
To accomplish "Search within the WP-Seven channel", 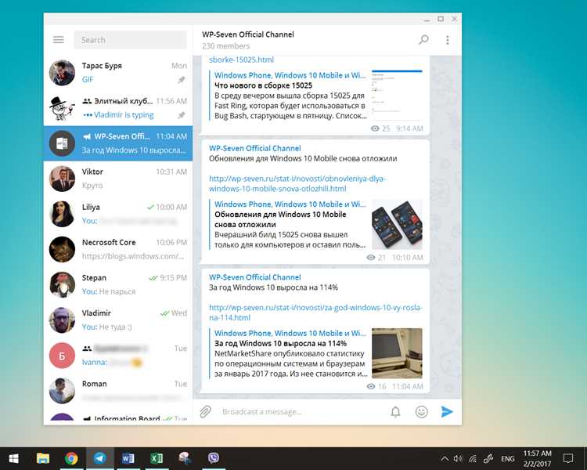I will pos(423,40).
